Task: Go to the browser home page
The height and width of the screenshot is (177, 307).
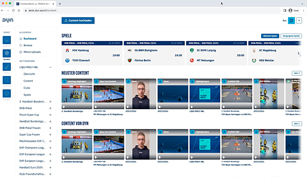Action: coord(19,10)
